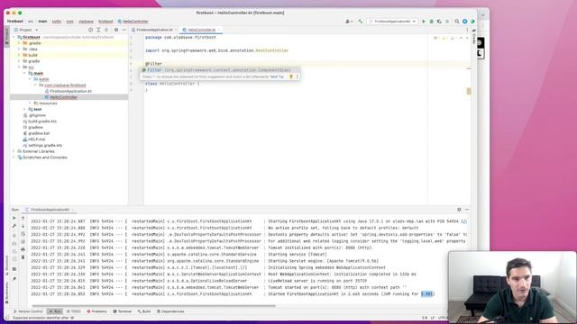
Task: Select FirstbootApplication.kt in project tree
Action: [x=70, y=91]
